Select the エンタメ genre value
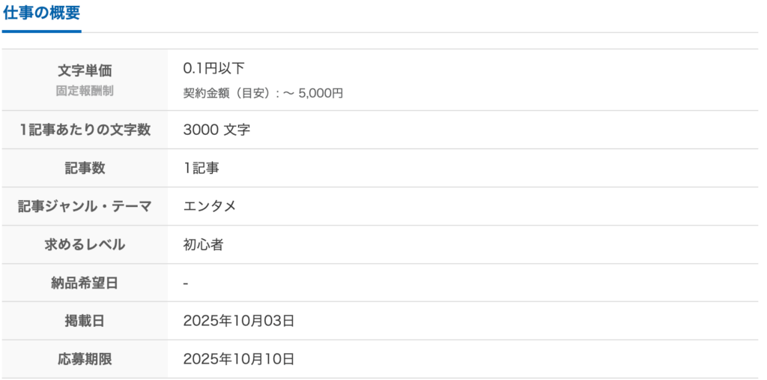Screen dimensions: 767x380 tap(210, 206)
